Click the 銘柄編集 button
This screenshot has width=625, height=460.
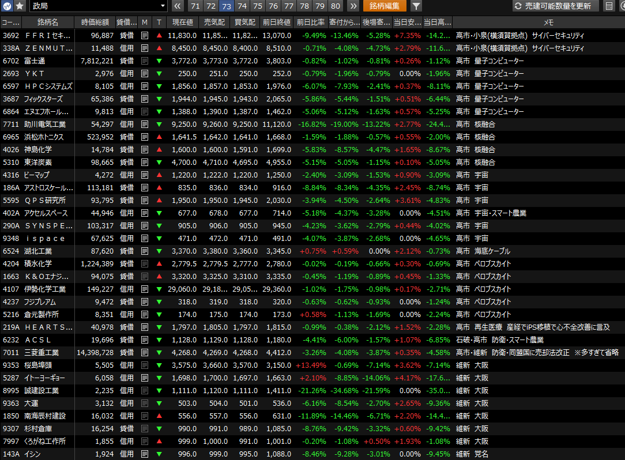(x=385, y=6)
